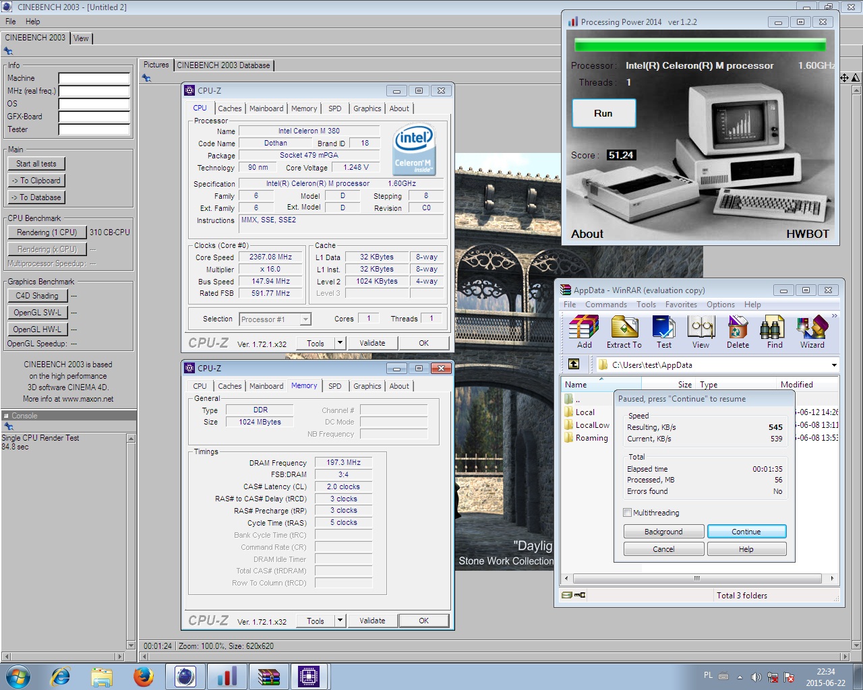Image resolution: width=863 pixels, height=690 pixels.
Task: Switch to CPU-Z taskbar icon
Action: click(x=309, y=677)
